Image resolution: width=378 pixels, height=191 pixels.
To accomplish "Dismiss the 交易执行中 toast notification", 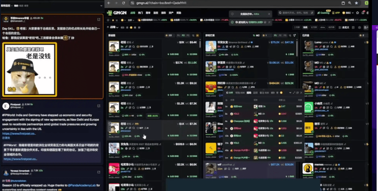I will [x=269, y=14].
